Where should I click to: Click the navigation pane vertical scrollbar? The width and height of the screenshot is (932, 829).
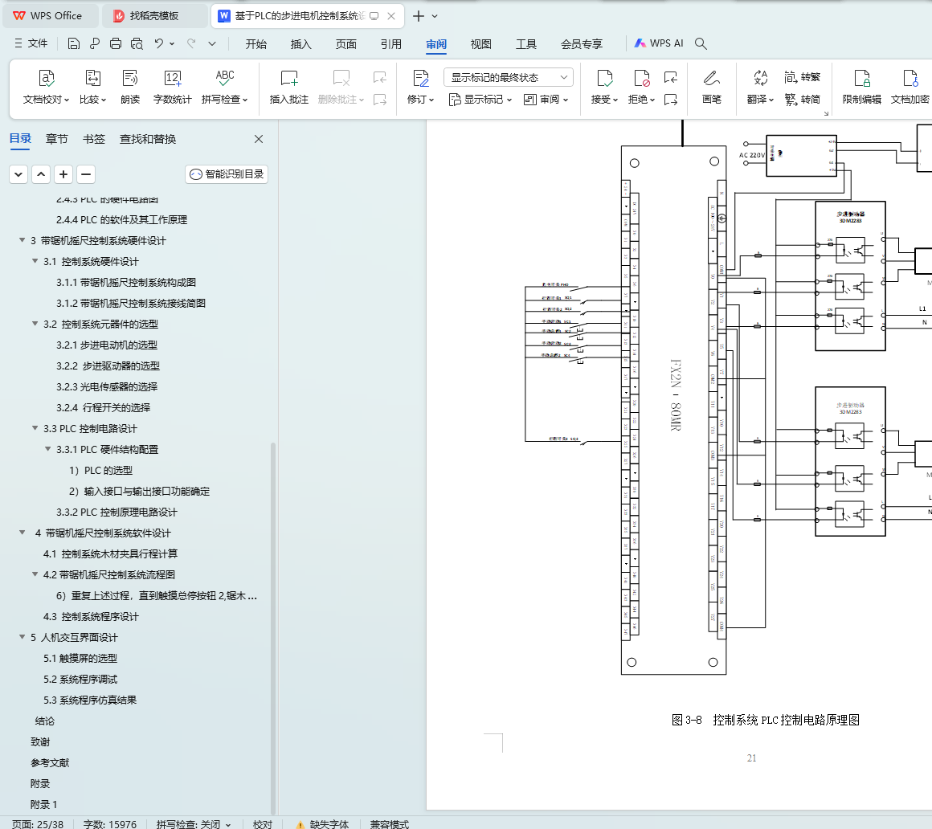pos(273,628)
